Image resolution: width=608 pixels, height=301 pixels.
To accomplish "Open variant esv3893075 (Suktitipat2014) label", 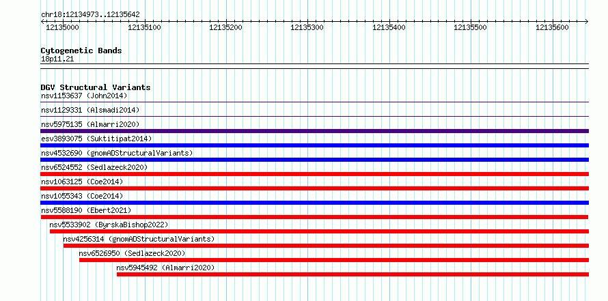I will tap(96, 139).
